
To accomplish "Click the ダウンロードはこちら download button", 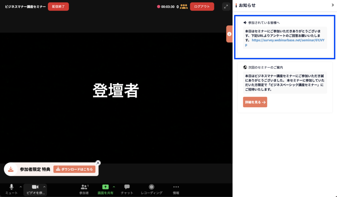I will pyautogui.click(x=74, y=169).
